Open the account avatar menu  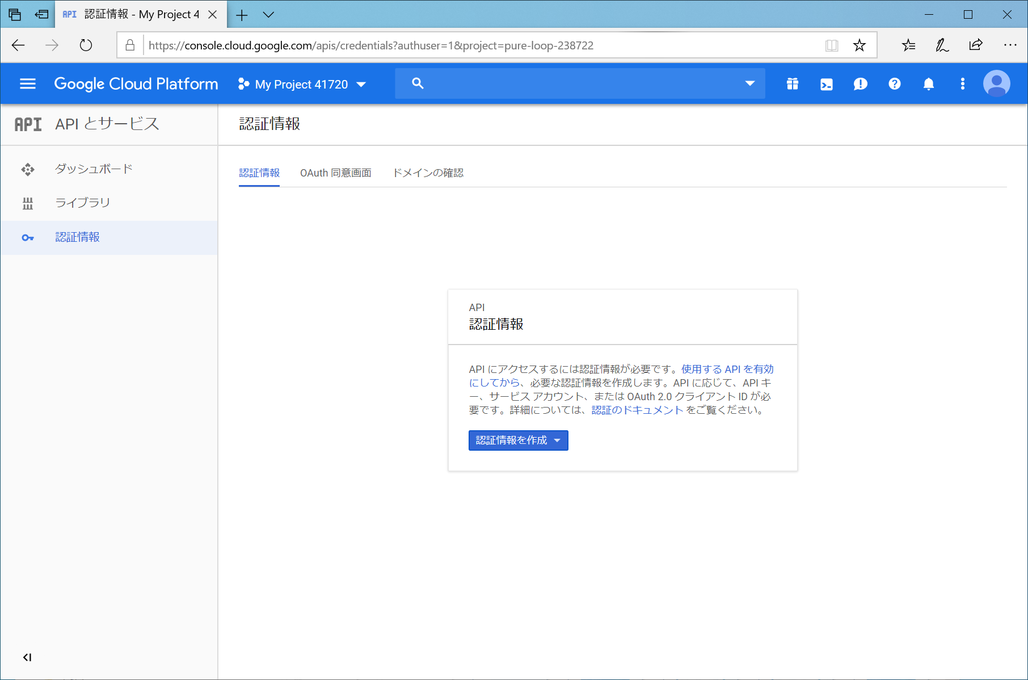tap(997, 84)
